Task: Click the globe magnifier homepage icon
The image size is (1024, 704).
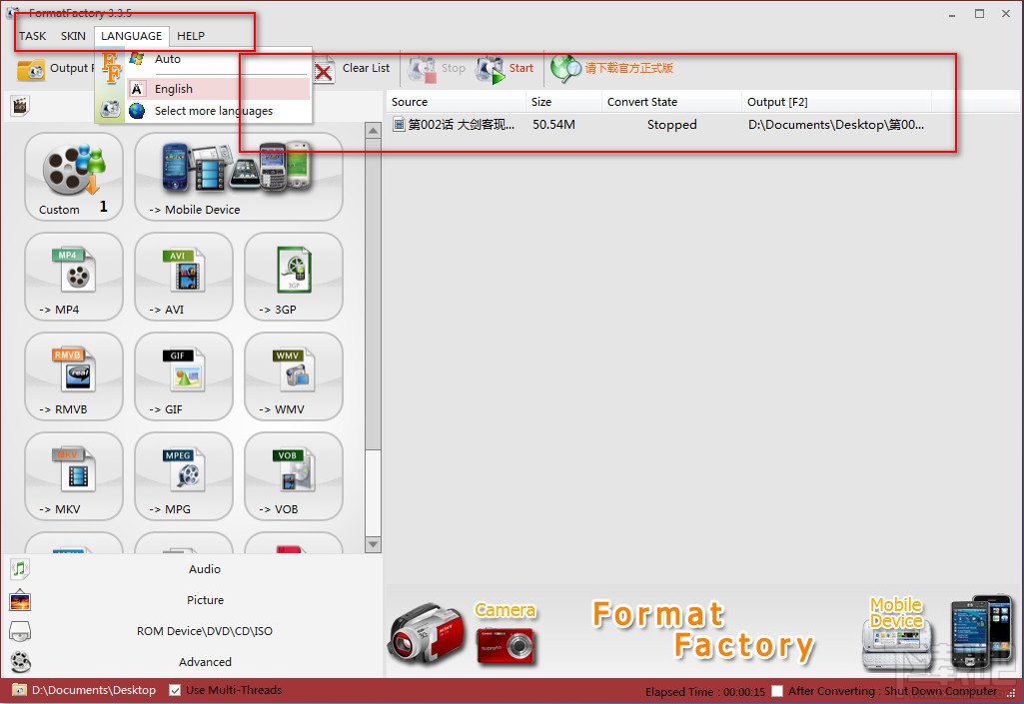Action: click(564, 69)
